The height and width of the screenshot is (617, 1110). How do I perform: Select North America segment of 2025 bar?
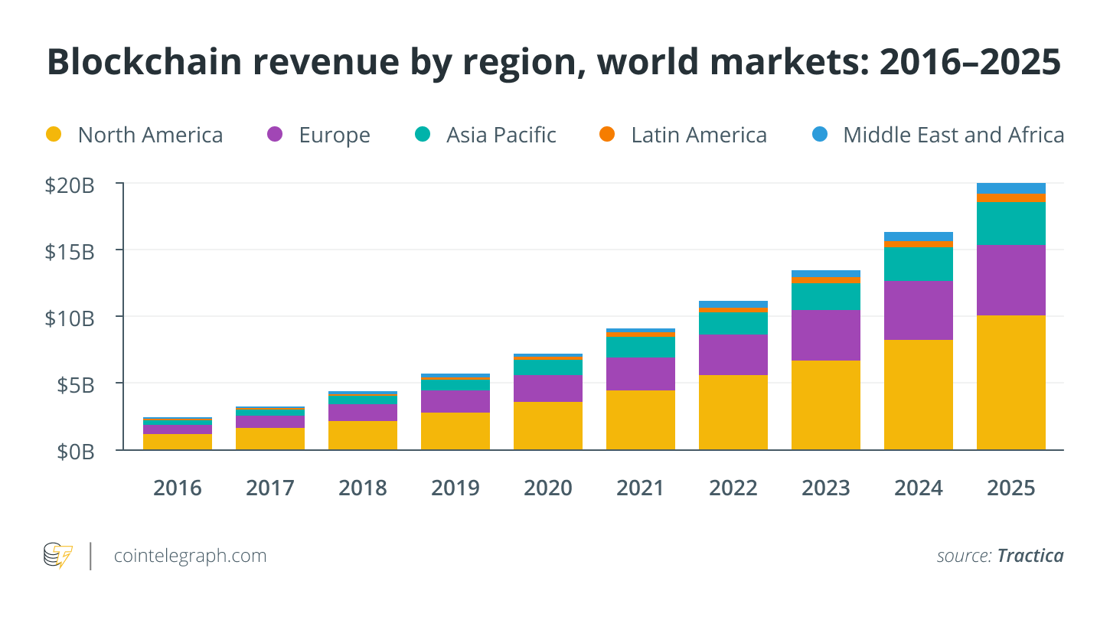pos(1010,381)
